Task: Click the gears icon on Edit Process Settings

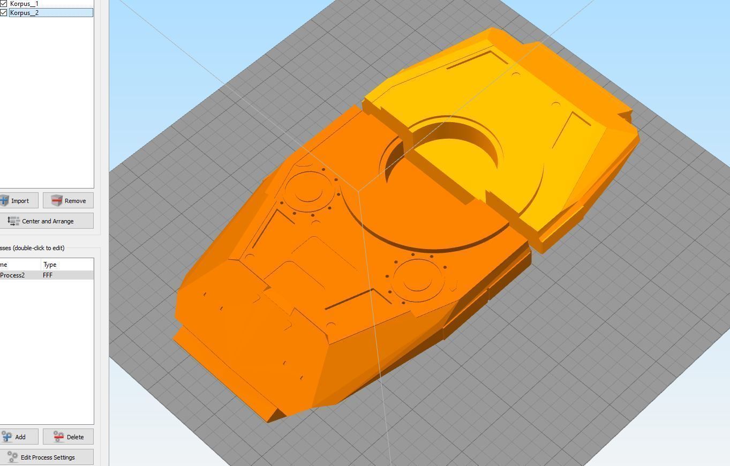Action: tap(12, 457)
